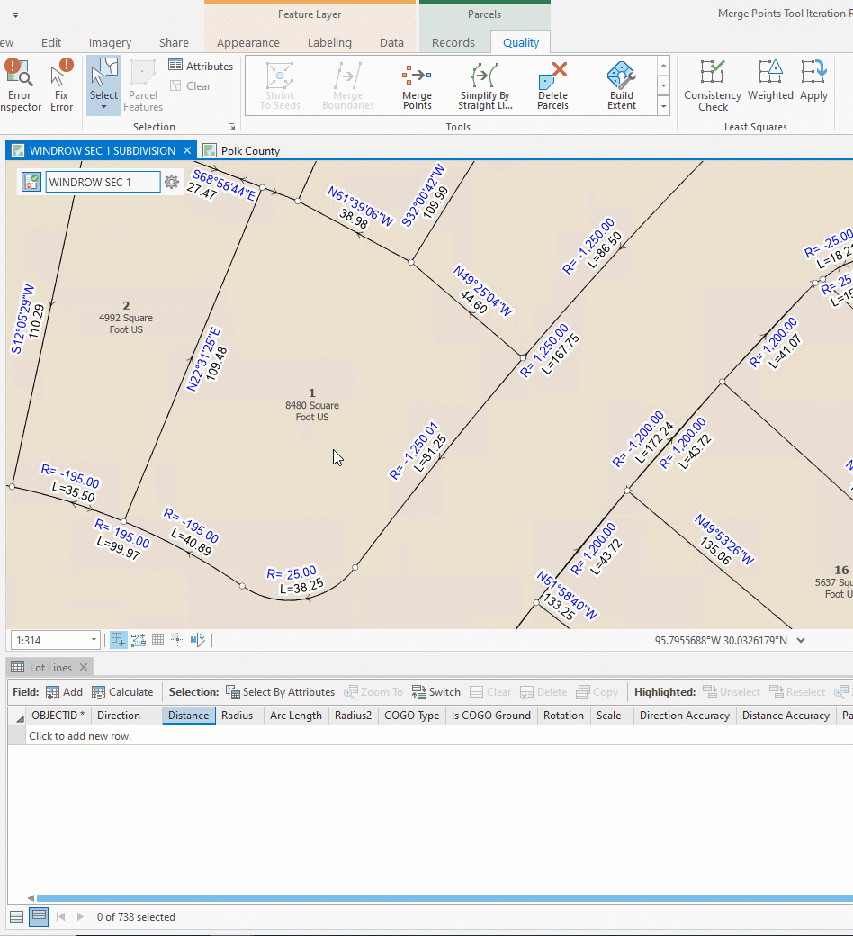Run Build Extent
Screen dimensions: 853x936
coord(621,83)
